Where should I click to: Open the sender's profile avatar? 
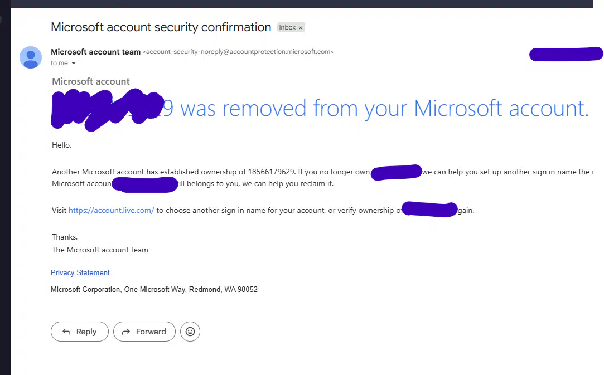click(x=31, y=57)
